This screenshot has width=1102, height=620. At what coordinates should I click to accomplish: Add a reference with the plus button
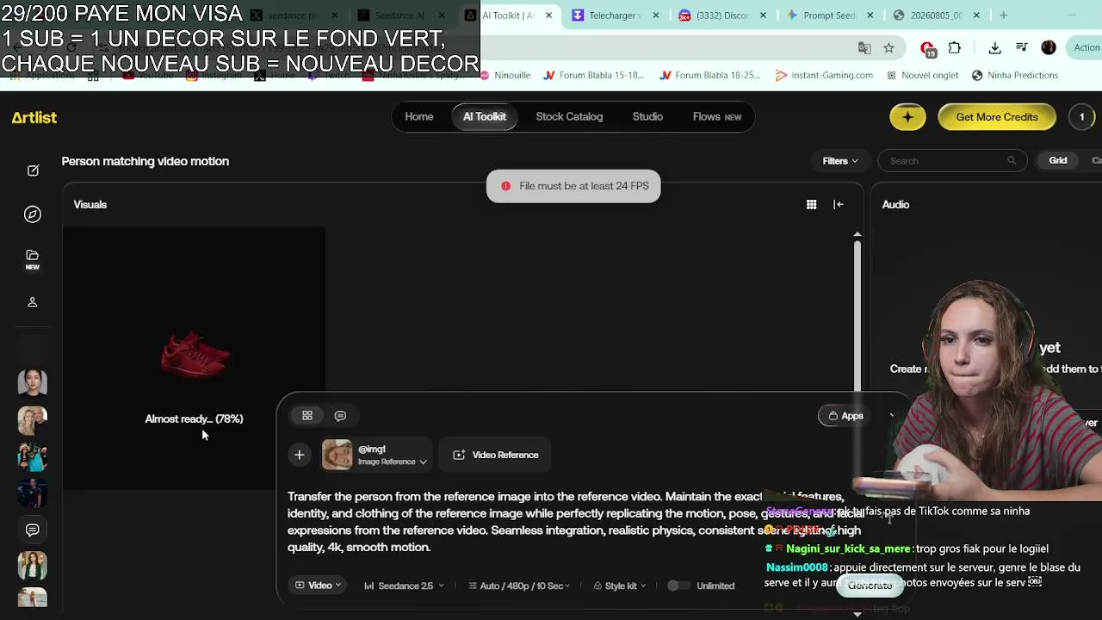tap(300, 455)
